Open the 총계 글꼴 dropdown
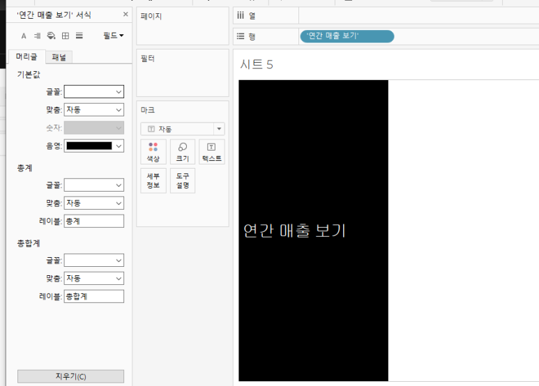The height and width of the screenshot is (386, 539). (94, 185)
